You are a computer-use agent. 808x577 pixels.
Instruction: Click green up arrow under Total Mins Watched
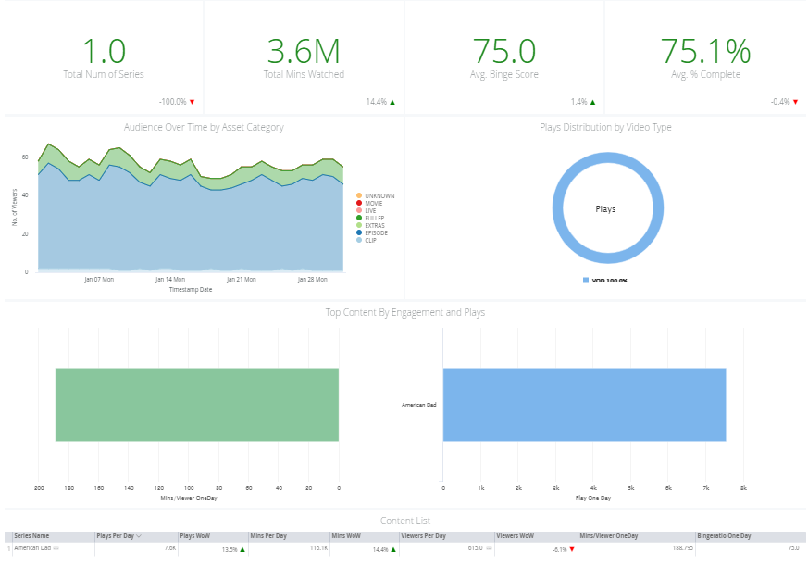392,102
